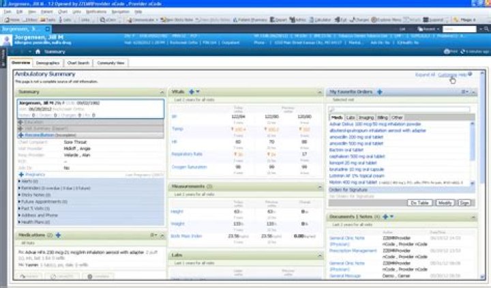This screenshot has height=288, width=491.
Task: Select the Other favorites tab
Action: (x=397, y=117)
